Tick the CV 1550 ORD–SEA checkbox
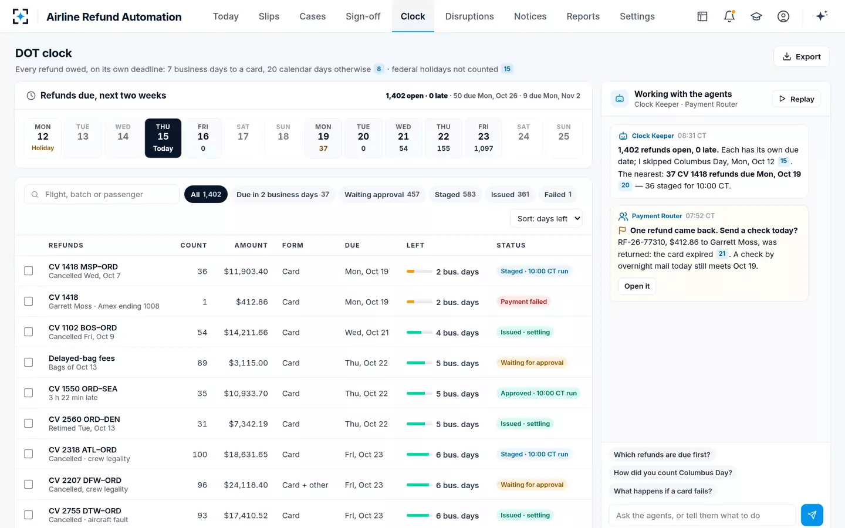This screenshot has width=845, height=528. [28, 393]
